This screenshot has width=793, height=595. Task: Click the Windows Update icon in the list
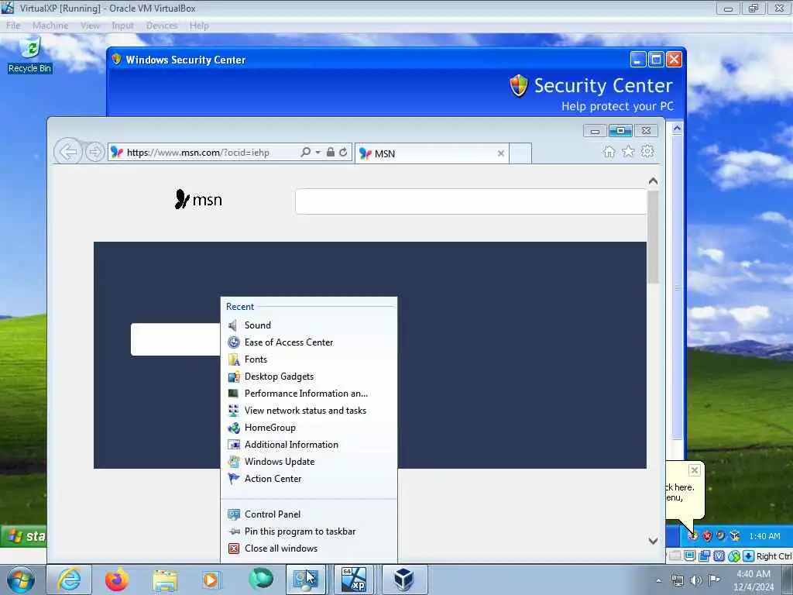pos(233,462)
